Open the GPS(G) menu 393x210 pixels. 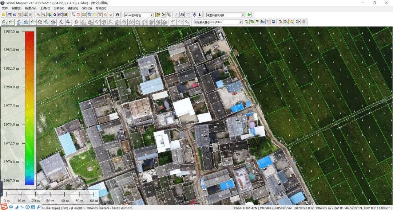point(87,8)
